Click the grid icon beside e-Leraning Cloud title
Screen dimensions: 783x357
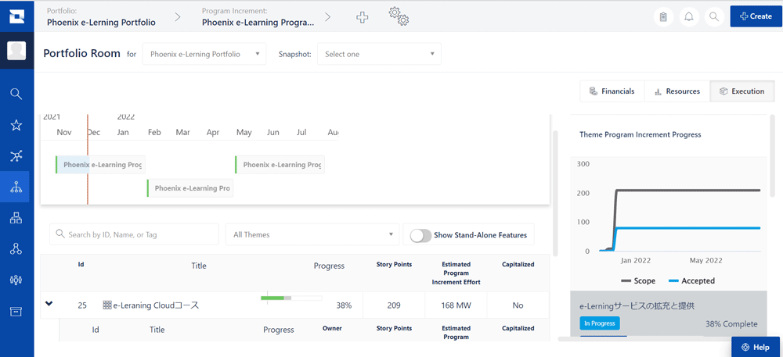tap(106, 305)
